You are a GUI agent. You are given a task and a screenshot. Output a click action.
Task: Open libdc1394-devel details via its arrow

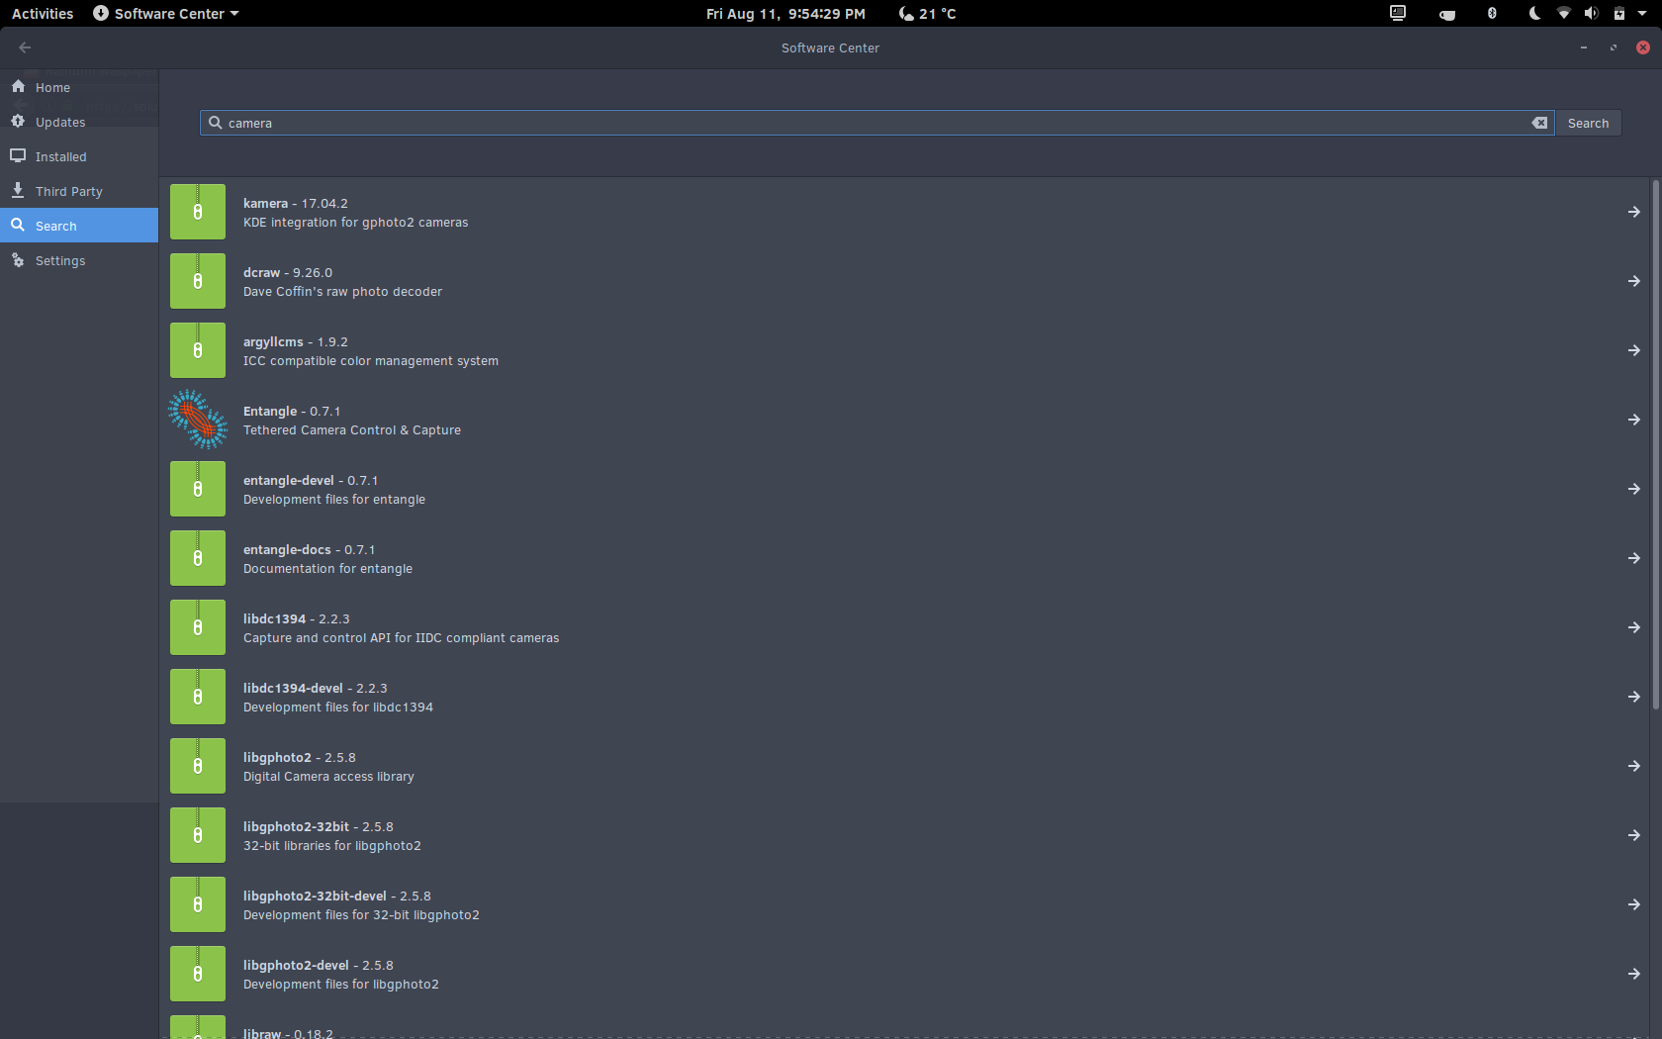[x=1634, y=697]
